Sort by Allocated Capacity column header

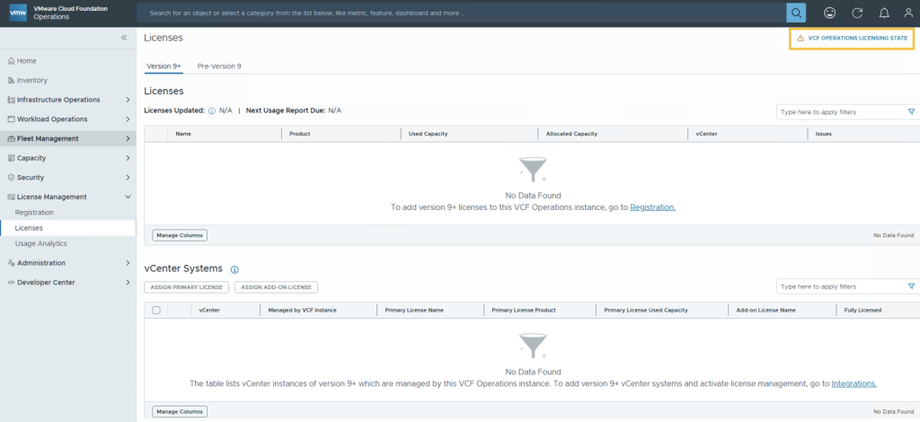click(571, 134)
